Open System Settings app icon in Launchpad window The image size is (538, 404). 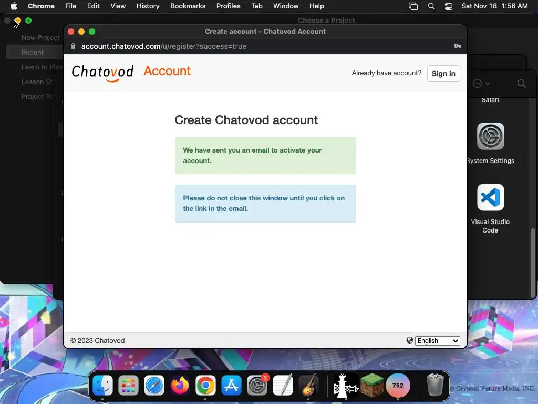[x=490, y=136]
